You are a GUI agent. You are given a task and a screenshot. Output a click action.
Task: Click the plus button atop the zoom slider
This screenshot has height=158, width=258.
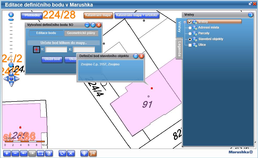point(11,15)
